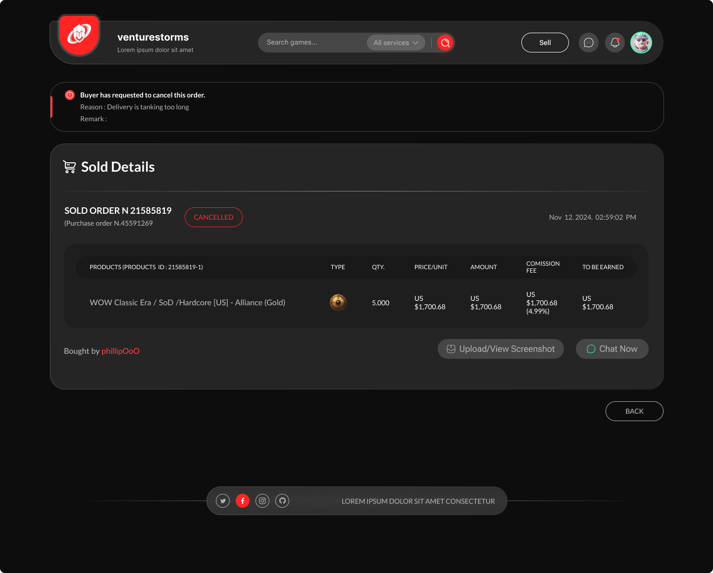Click the TO BE EARNED column header
Image resolution: width=713 pixels, height=573 pixels.
coord(603,267)
